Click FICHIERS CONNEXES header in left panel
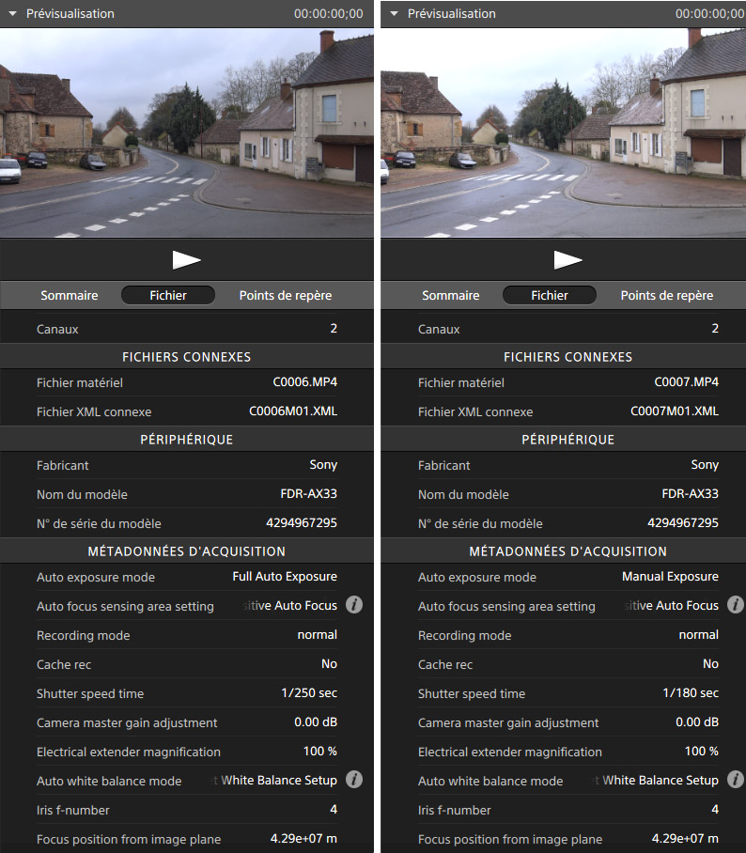746x853 pixels. pos(187,357)
